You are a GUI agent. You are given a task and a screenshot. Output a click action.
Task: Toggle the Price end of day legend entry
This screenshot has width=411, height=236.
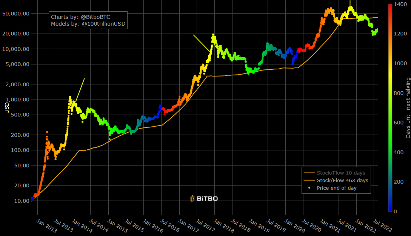pyautogui.click(x=330, y=188)
